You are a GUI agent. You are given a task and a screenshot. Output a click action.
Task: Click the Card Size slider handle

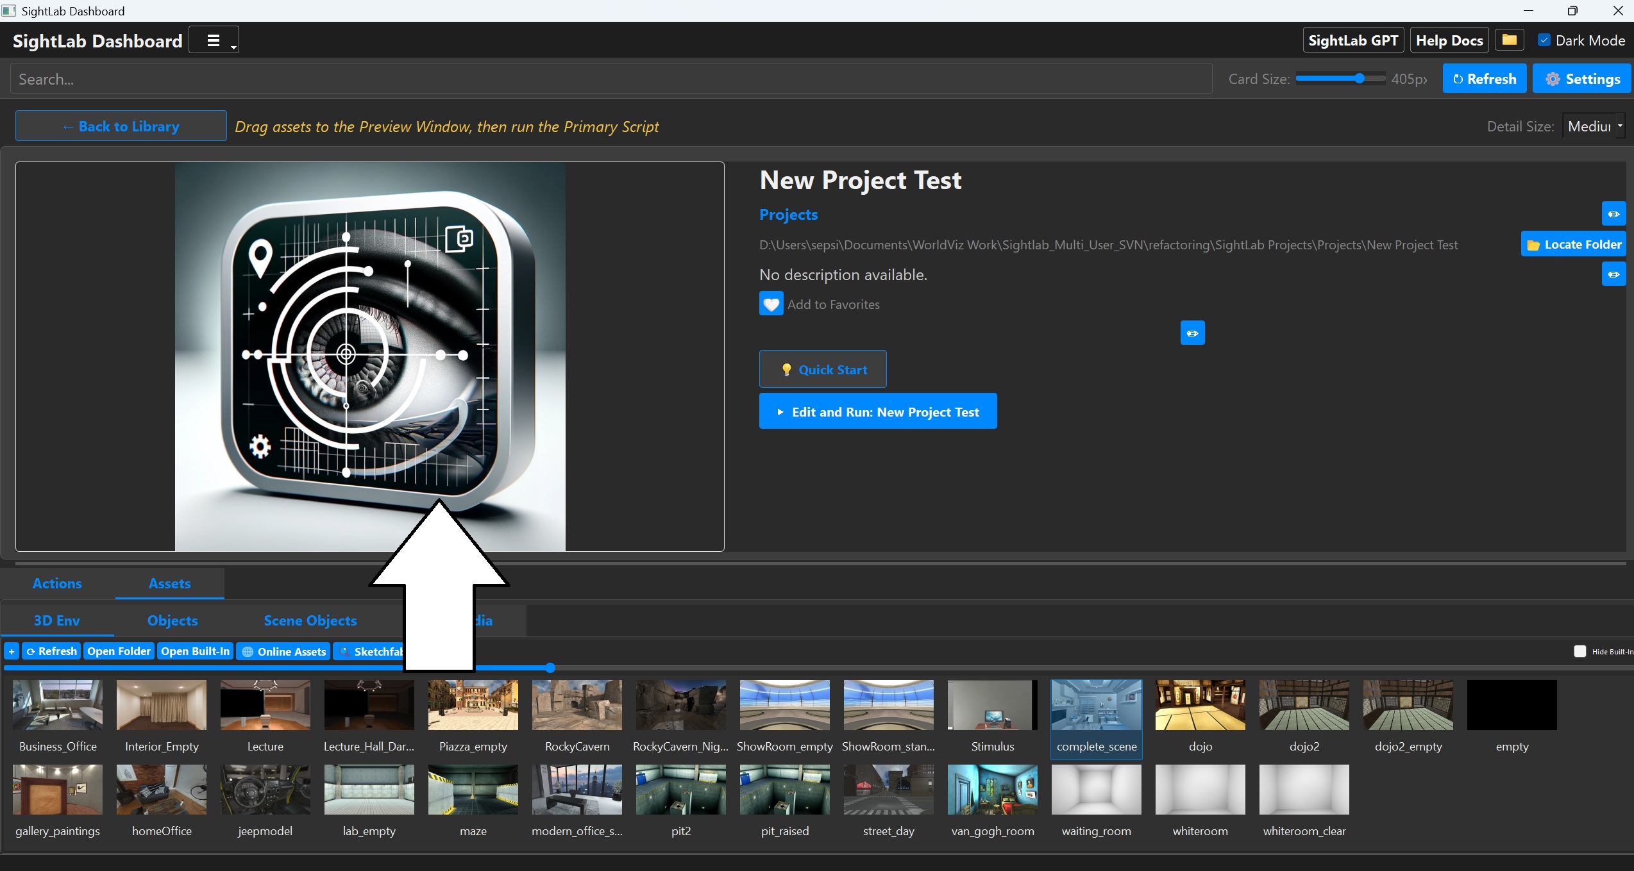pos(1359,79)
